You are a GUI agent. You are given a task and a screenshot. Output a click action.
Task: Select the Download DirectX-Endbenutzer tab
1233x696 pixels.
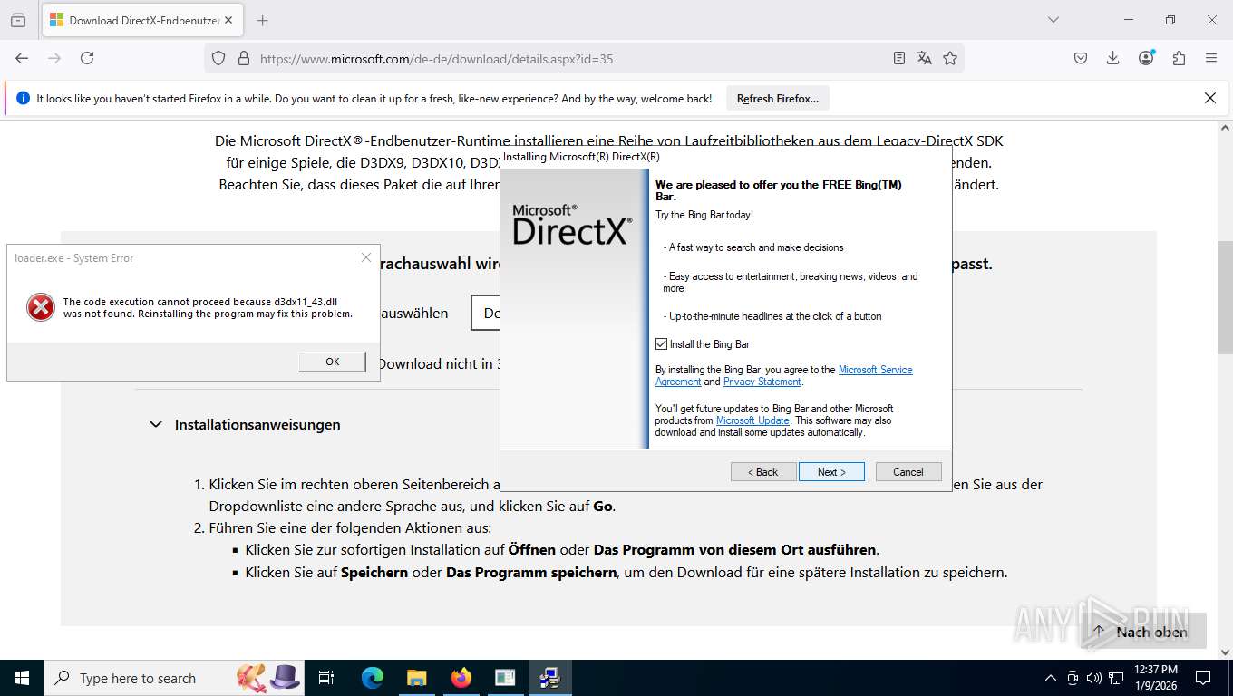142,20
